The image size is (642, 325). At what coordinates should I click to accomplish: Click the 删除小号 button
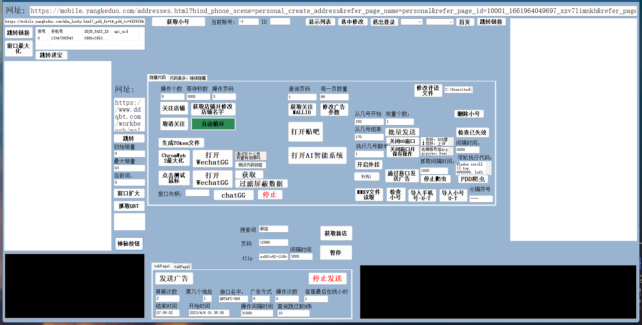(469, 114)
